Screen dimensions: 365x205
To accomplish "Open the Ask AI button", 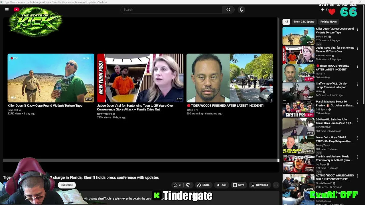I will [x=221, y=185].
